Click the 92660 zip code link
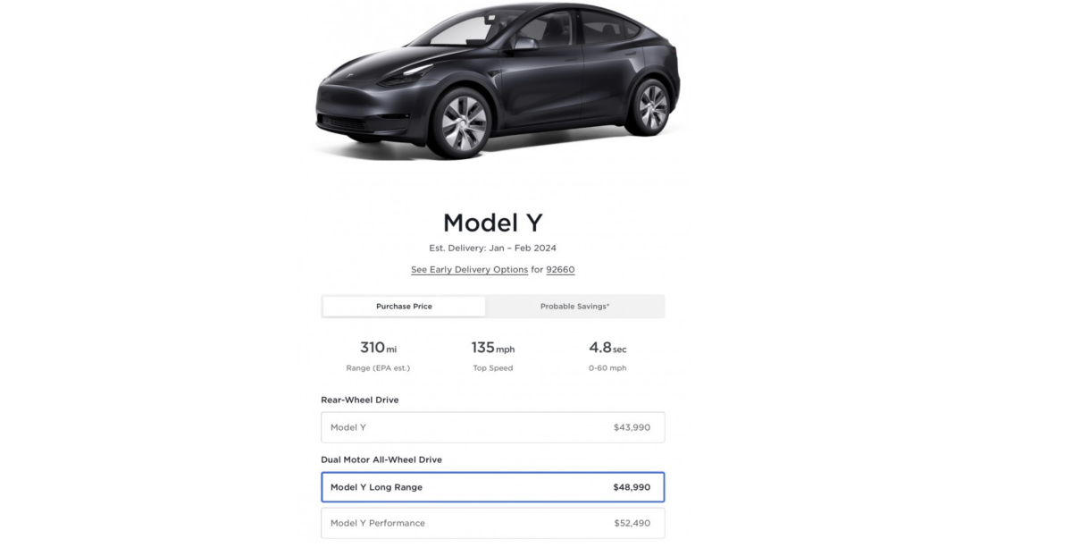The width and height of the screenshot is (1072, 556). [x=560, y=270]
